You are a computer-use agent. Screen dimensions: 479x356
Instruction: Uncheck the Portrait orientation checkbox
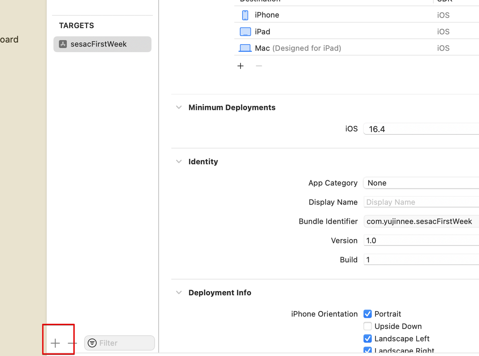pos(368,314)
